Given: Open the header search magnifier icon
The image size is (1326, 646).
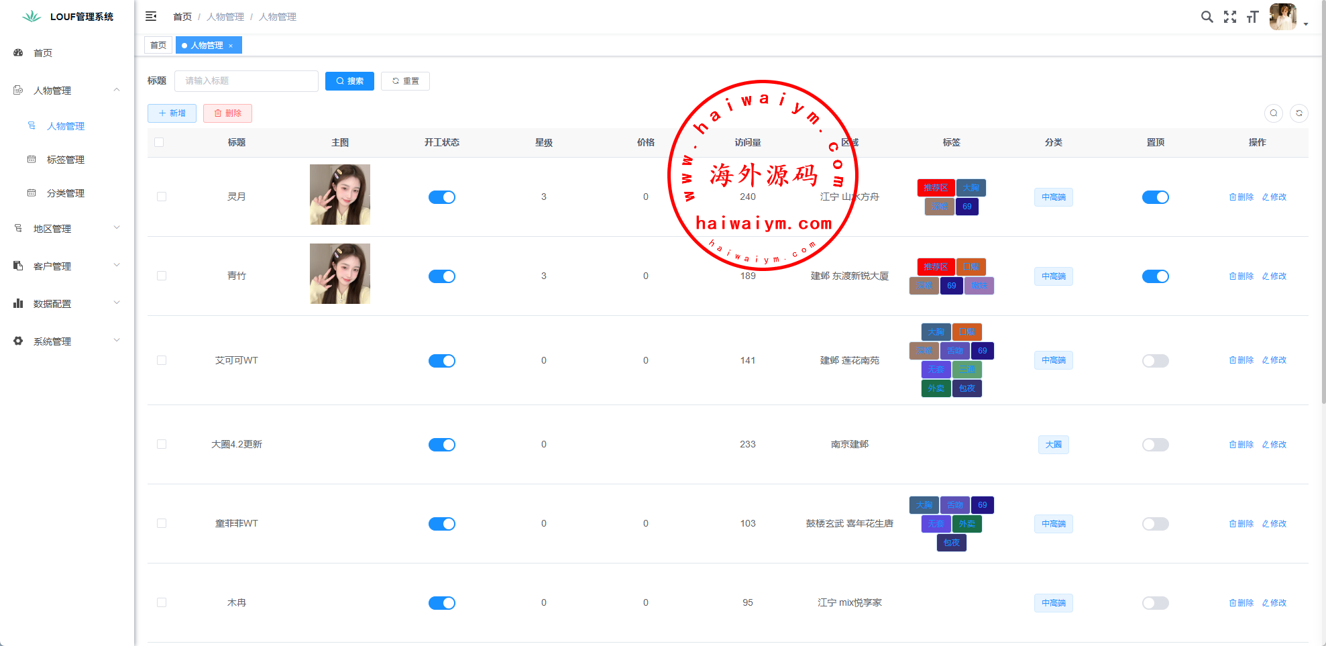Looking at the screenshot, I should pos(1207,17).
